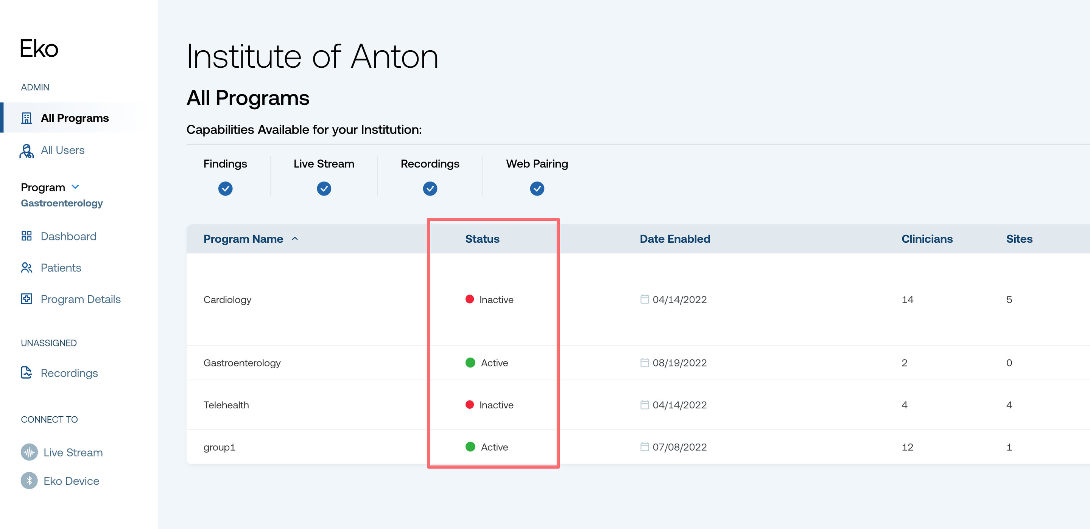Click Program Name sort arrow
The height and width of the screenshot is (529, 1090).
[x=295, y=239]
